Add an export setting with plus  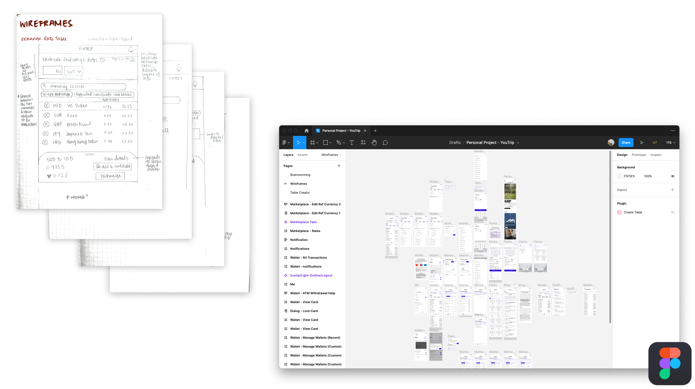[x=672, y=190]
